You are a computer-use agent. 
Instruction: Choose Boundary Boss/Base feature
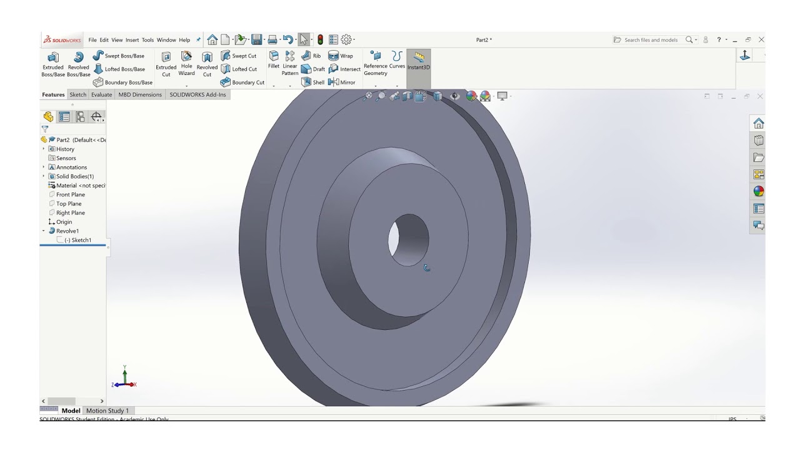pyautogui.click(x=123, y=82)
